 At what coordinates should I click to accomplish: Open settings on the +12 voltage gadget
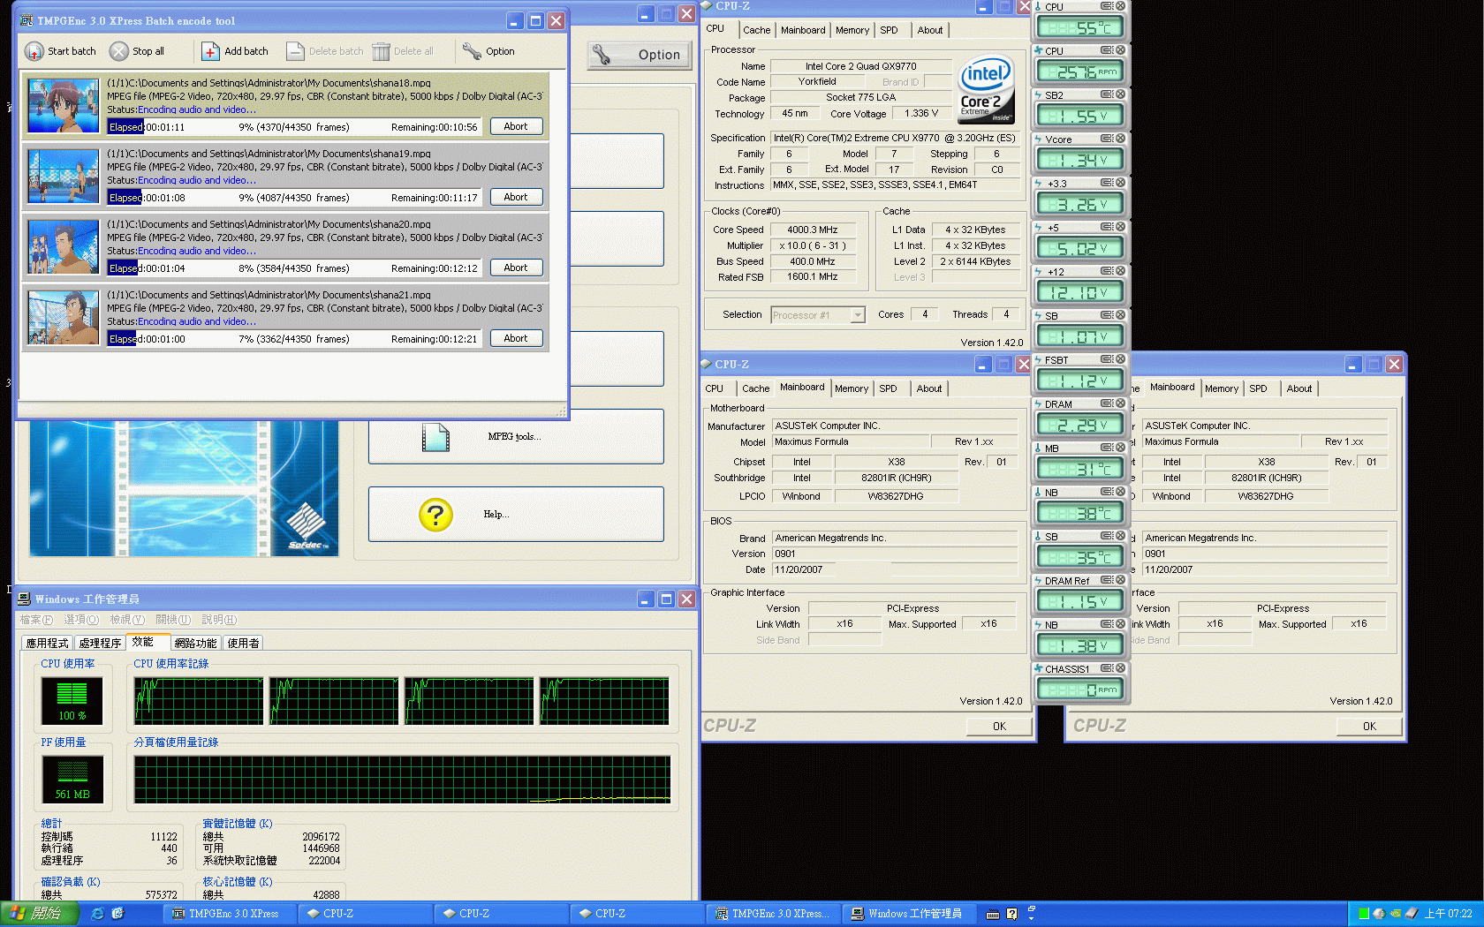[x=1107, y=271]
